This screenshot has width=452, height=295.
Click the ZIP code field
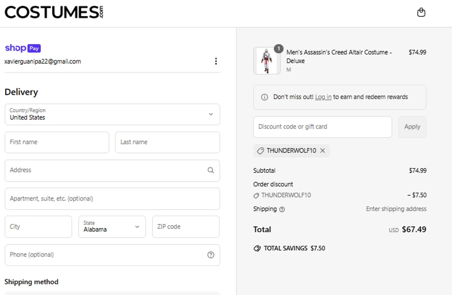(186, 227)
